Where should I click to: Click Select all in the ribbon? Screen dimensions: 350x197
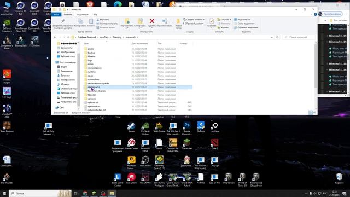[242, 20]
